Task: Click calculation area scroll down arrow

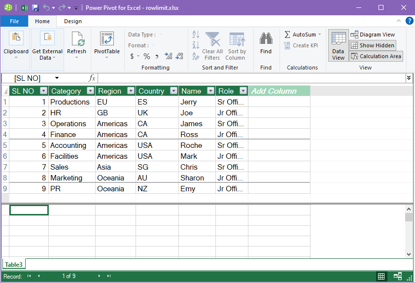Action: coord(409,254)
